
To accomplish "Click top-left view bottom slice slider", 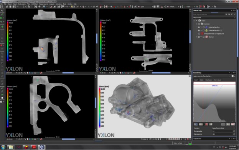I will [x=68, y=73].
